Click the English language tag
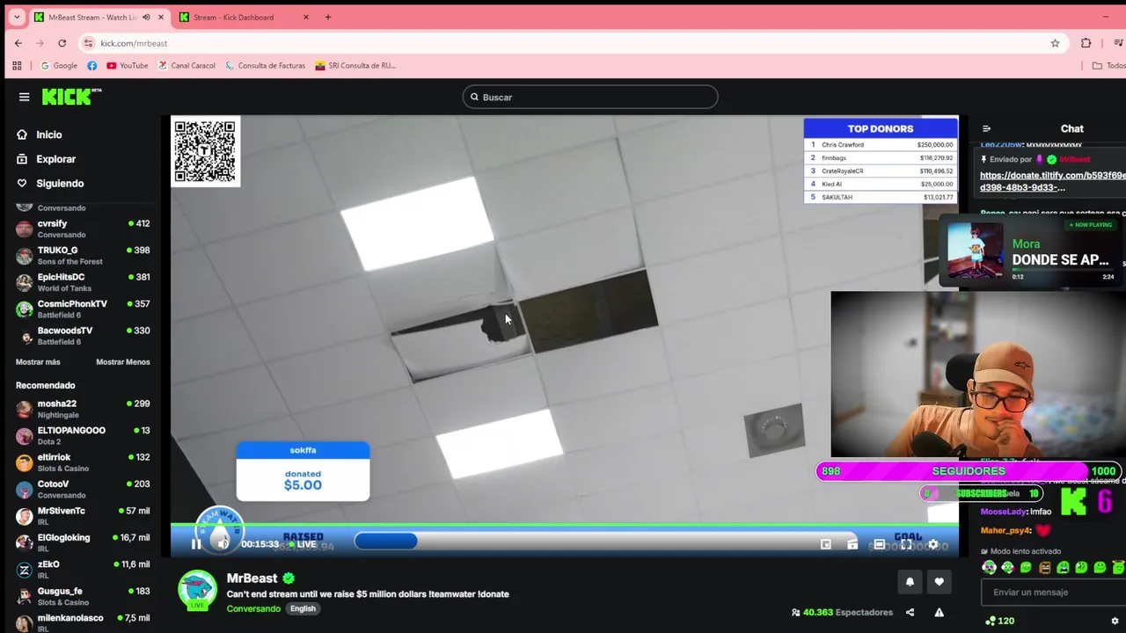 click(303, 608)
